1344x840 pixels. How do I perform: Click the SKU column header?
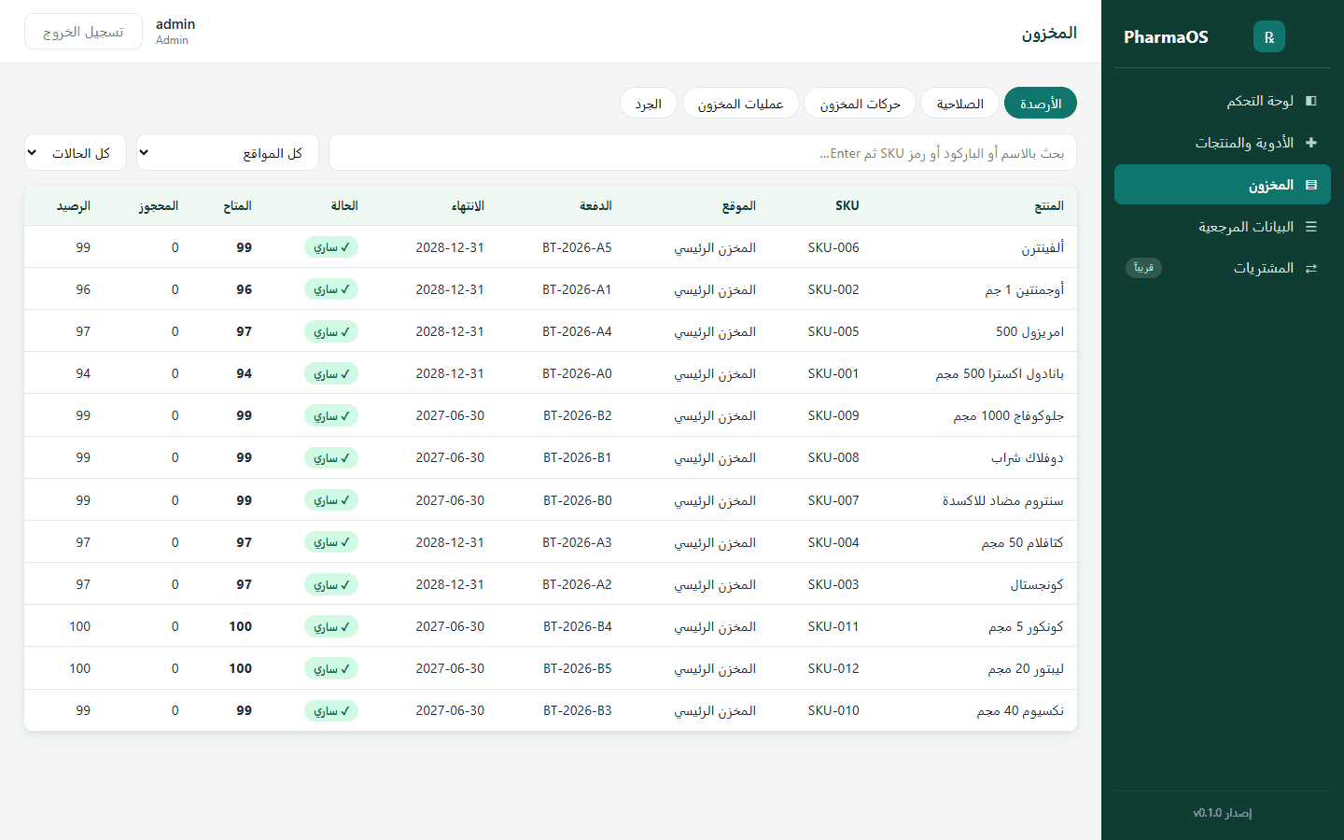click(x=847, y=206)
